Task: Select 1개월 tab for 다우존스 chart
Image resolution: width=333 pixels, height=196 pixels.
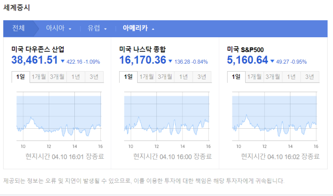Action: (39, 77)
